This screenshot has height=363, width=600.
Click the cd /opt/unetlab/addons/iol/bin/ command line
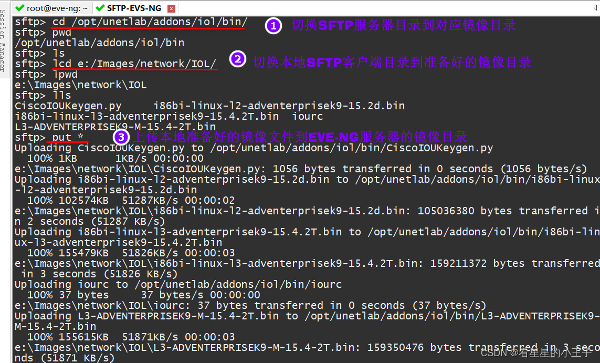pyautogui.click(x=131, y=22)
